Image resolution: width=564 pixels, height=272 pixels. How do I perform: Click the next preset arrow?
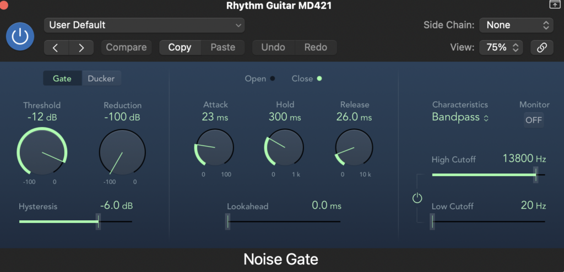pos(82,47)
